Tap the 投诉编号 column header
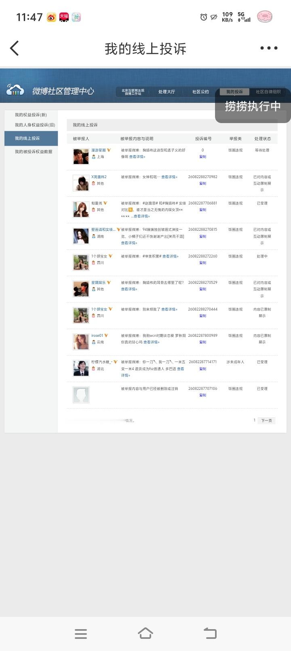 [203, 139]
